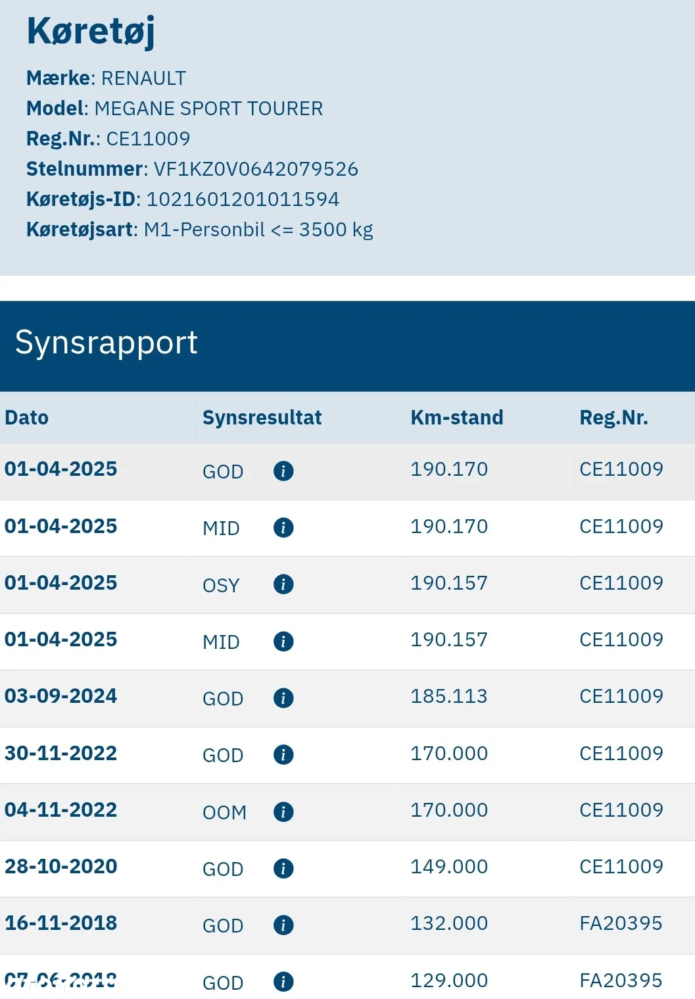
Task: Click info icon in the 129.000 km row
Action: coord(283,982)
